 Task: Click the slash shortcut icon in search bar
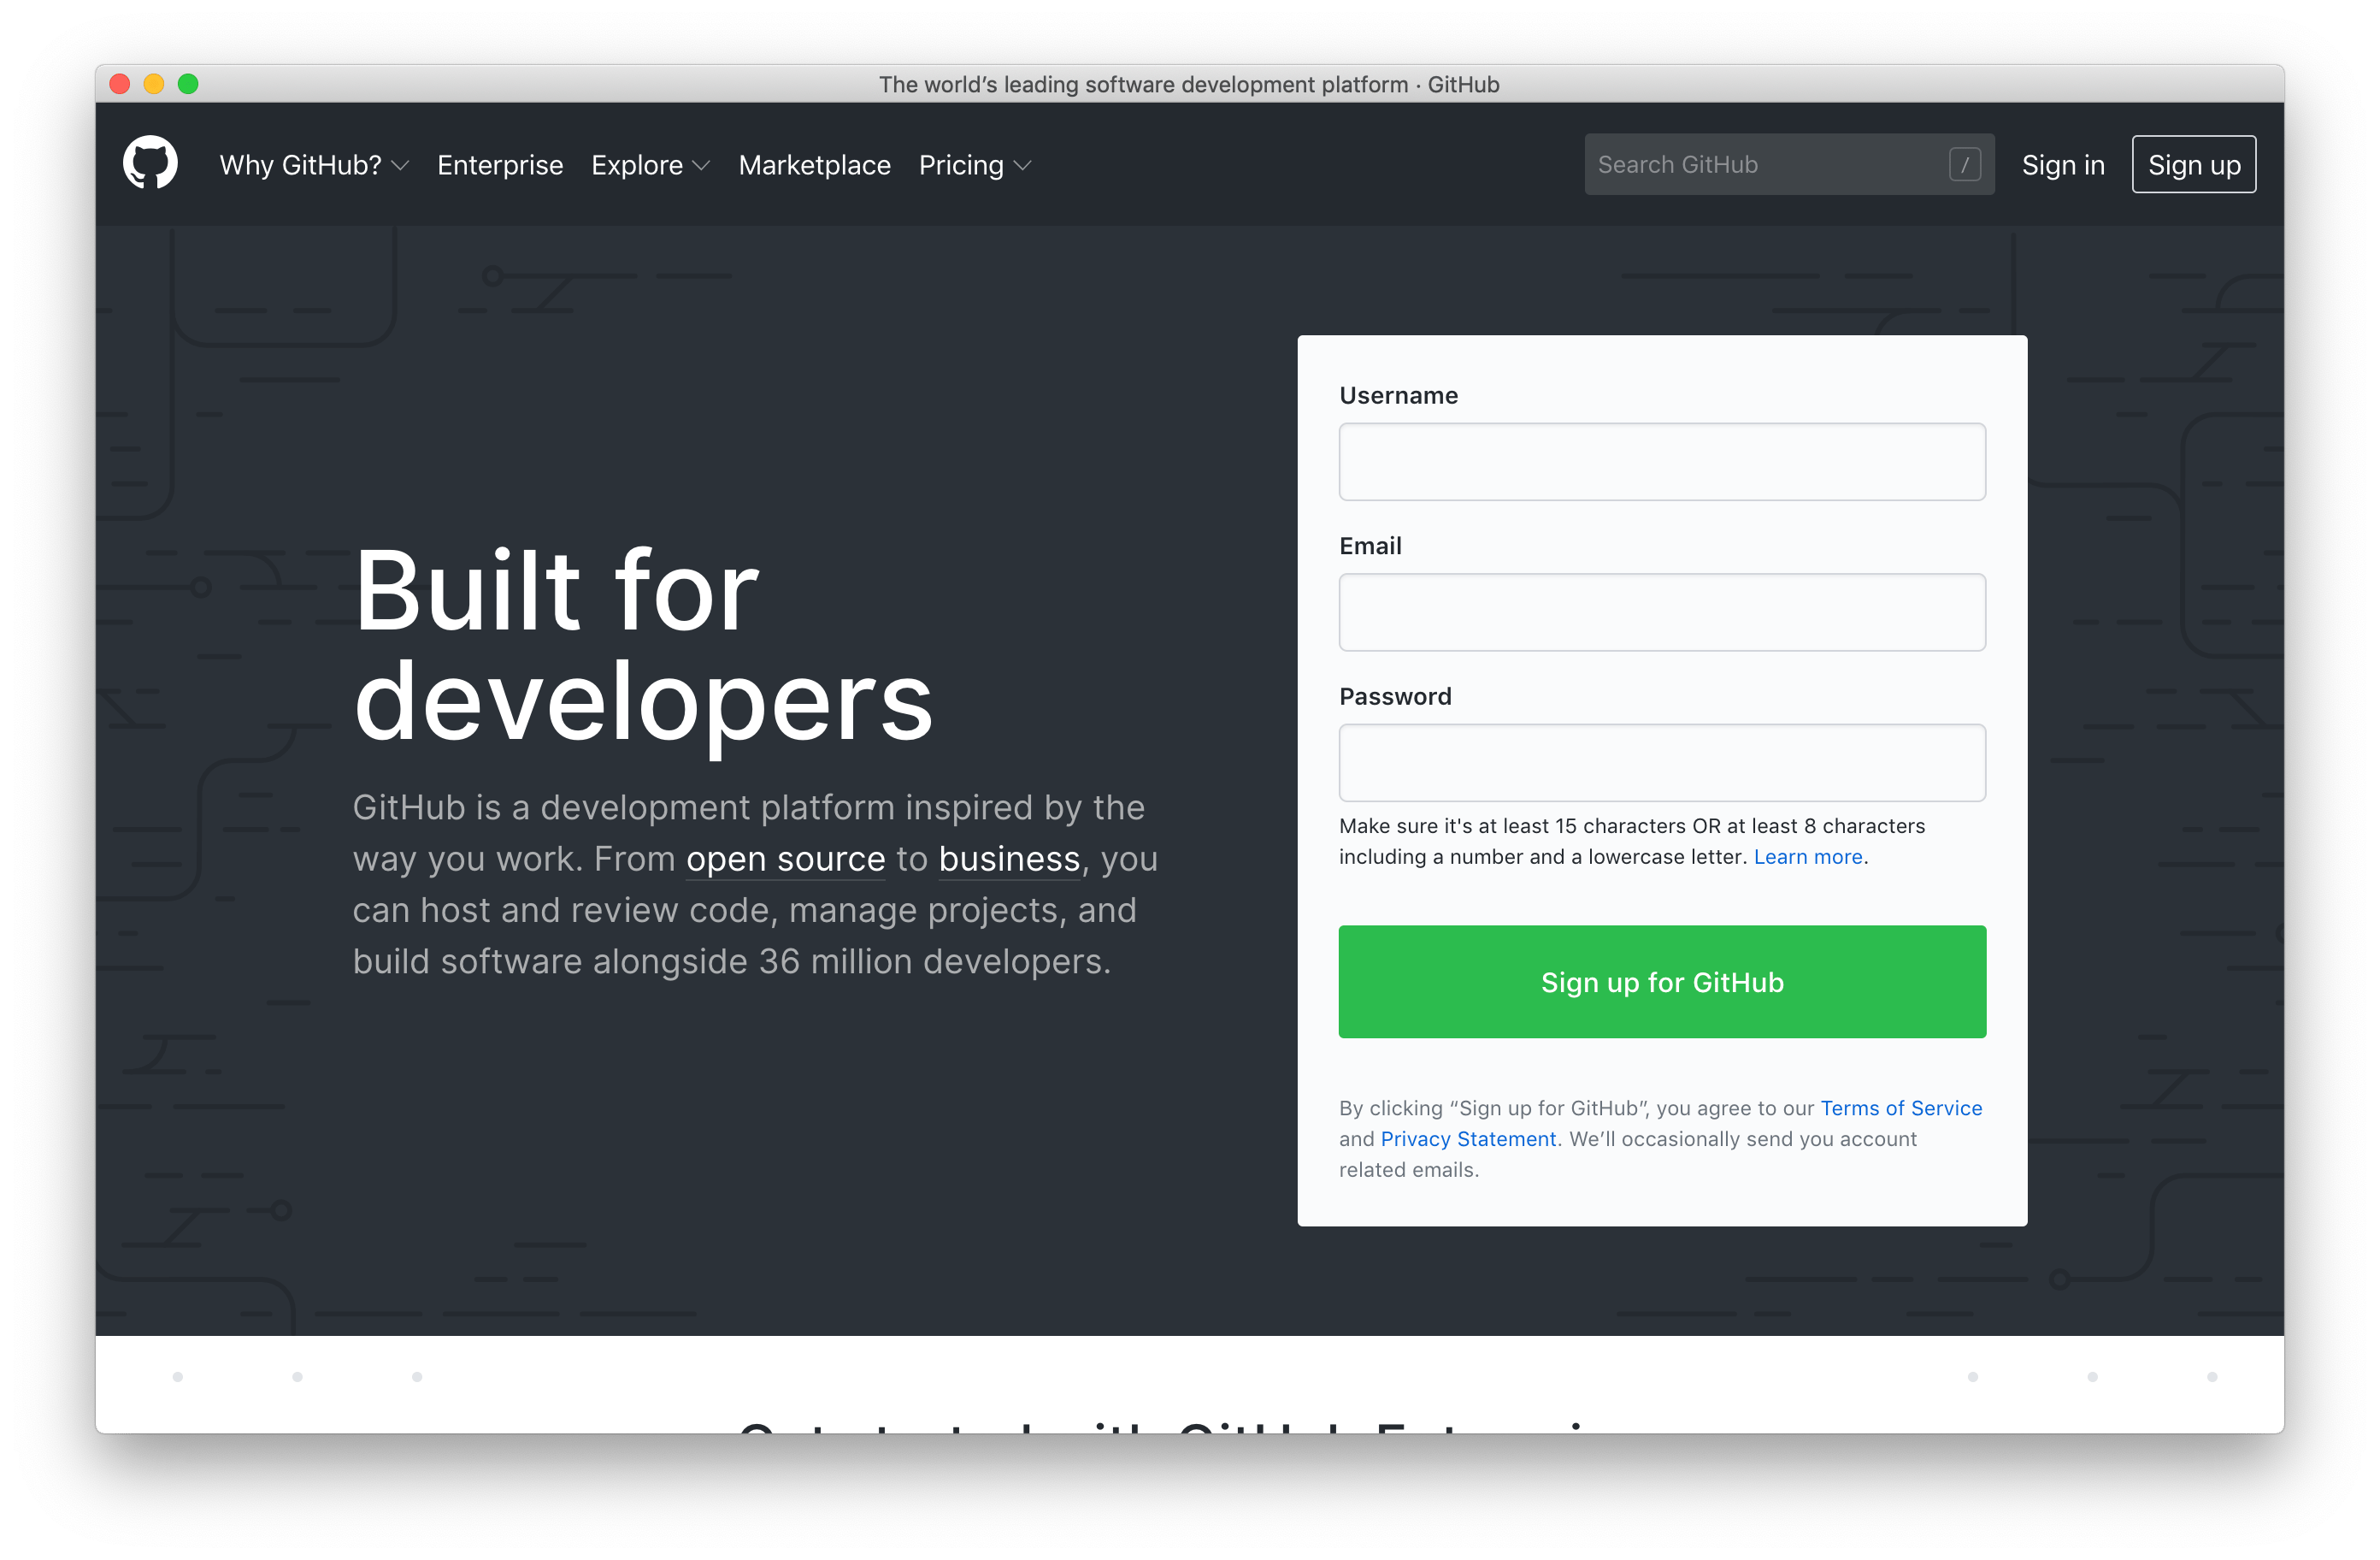coord(1966,164)
